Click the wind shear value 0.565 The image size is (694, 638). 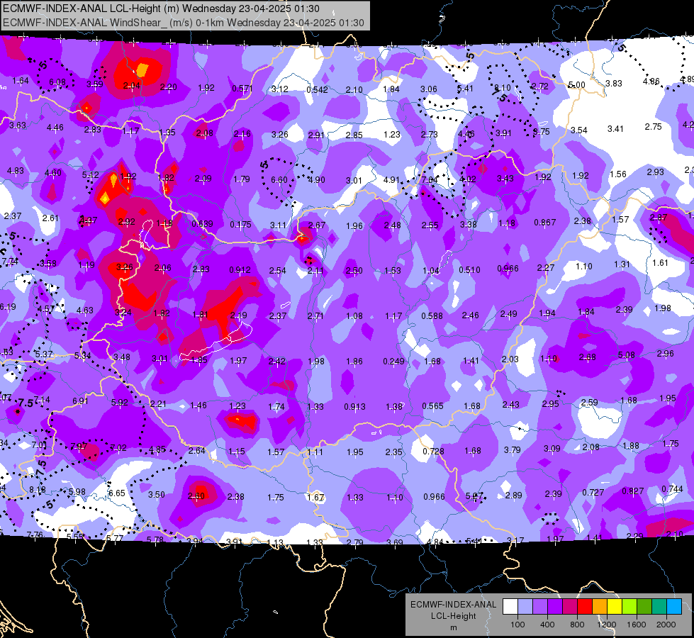(433, 406)
